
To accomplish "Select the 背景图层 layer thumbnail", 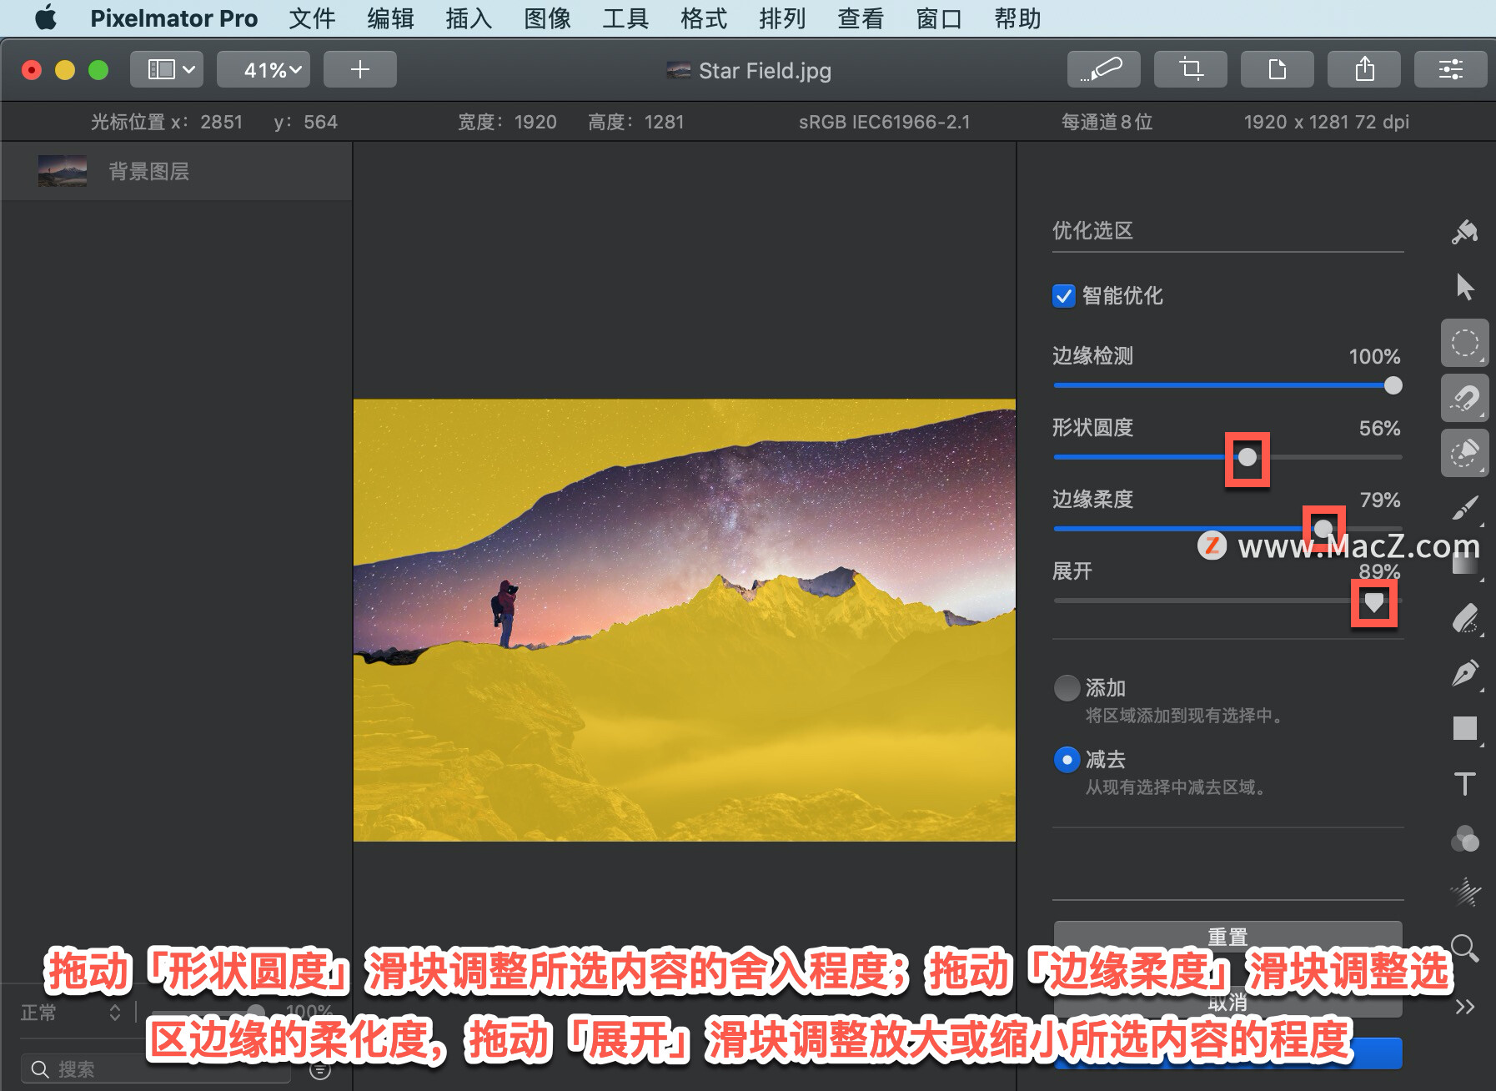I will point(61,170).
